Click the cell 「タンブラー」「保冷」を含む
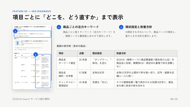190x107 pixels. click(103, 63)
